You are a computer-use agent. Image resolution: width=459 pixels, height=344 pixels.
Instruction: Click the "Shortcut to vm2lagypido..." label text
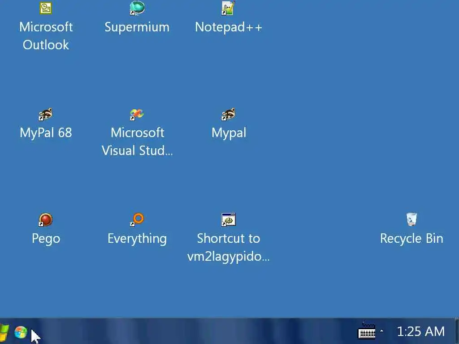[228, 247]
